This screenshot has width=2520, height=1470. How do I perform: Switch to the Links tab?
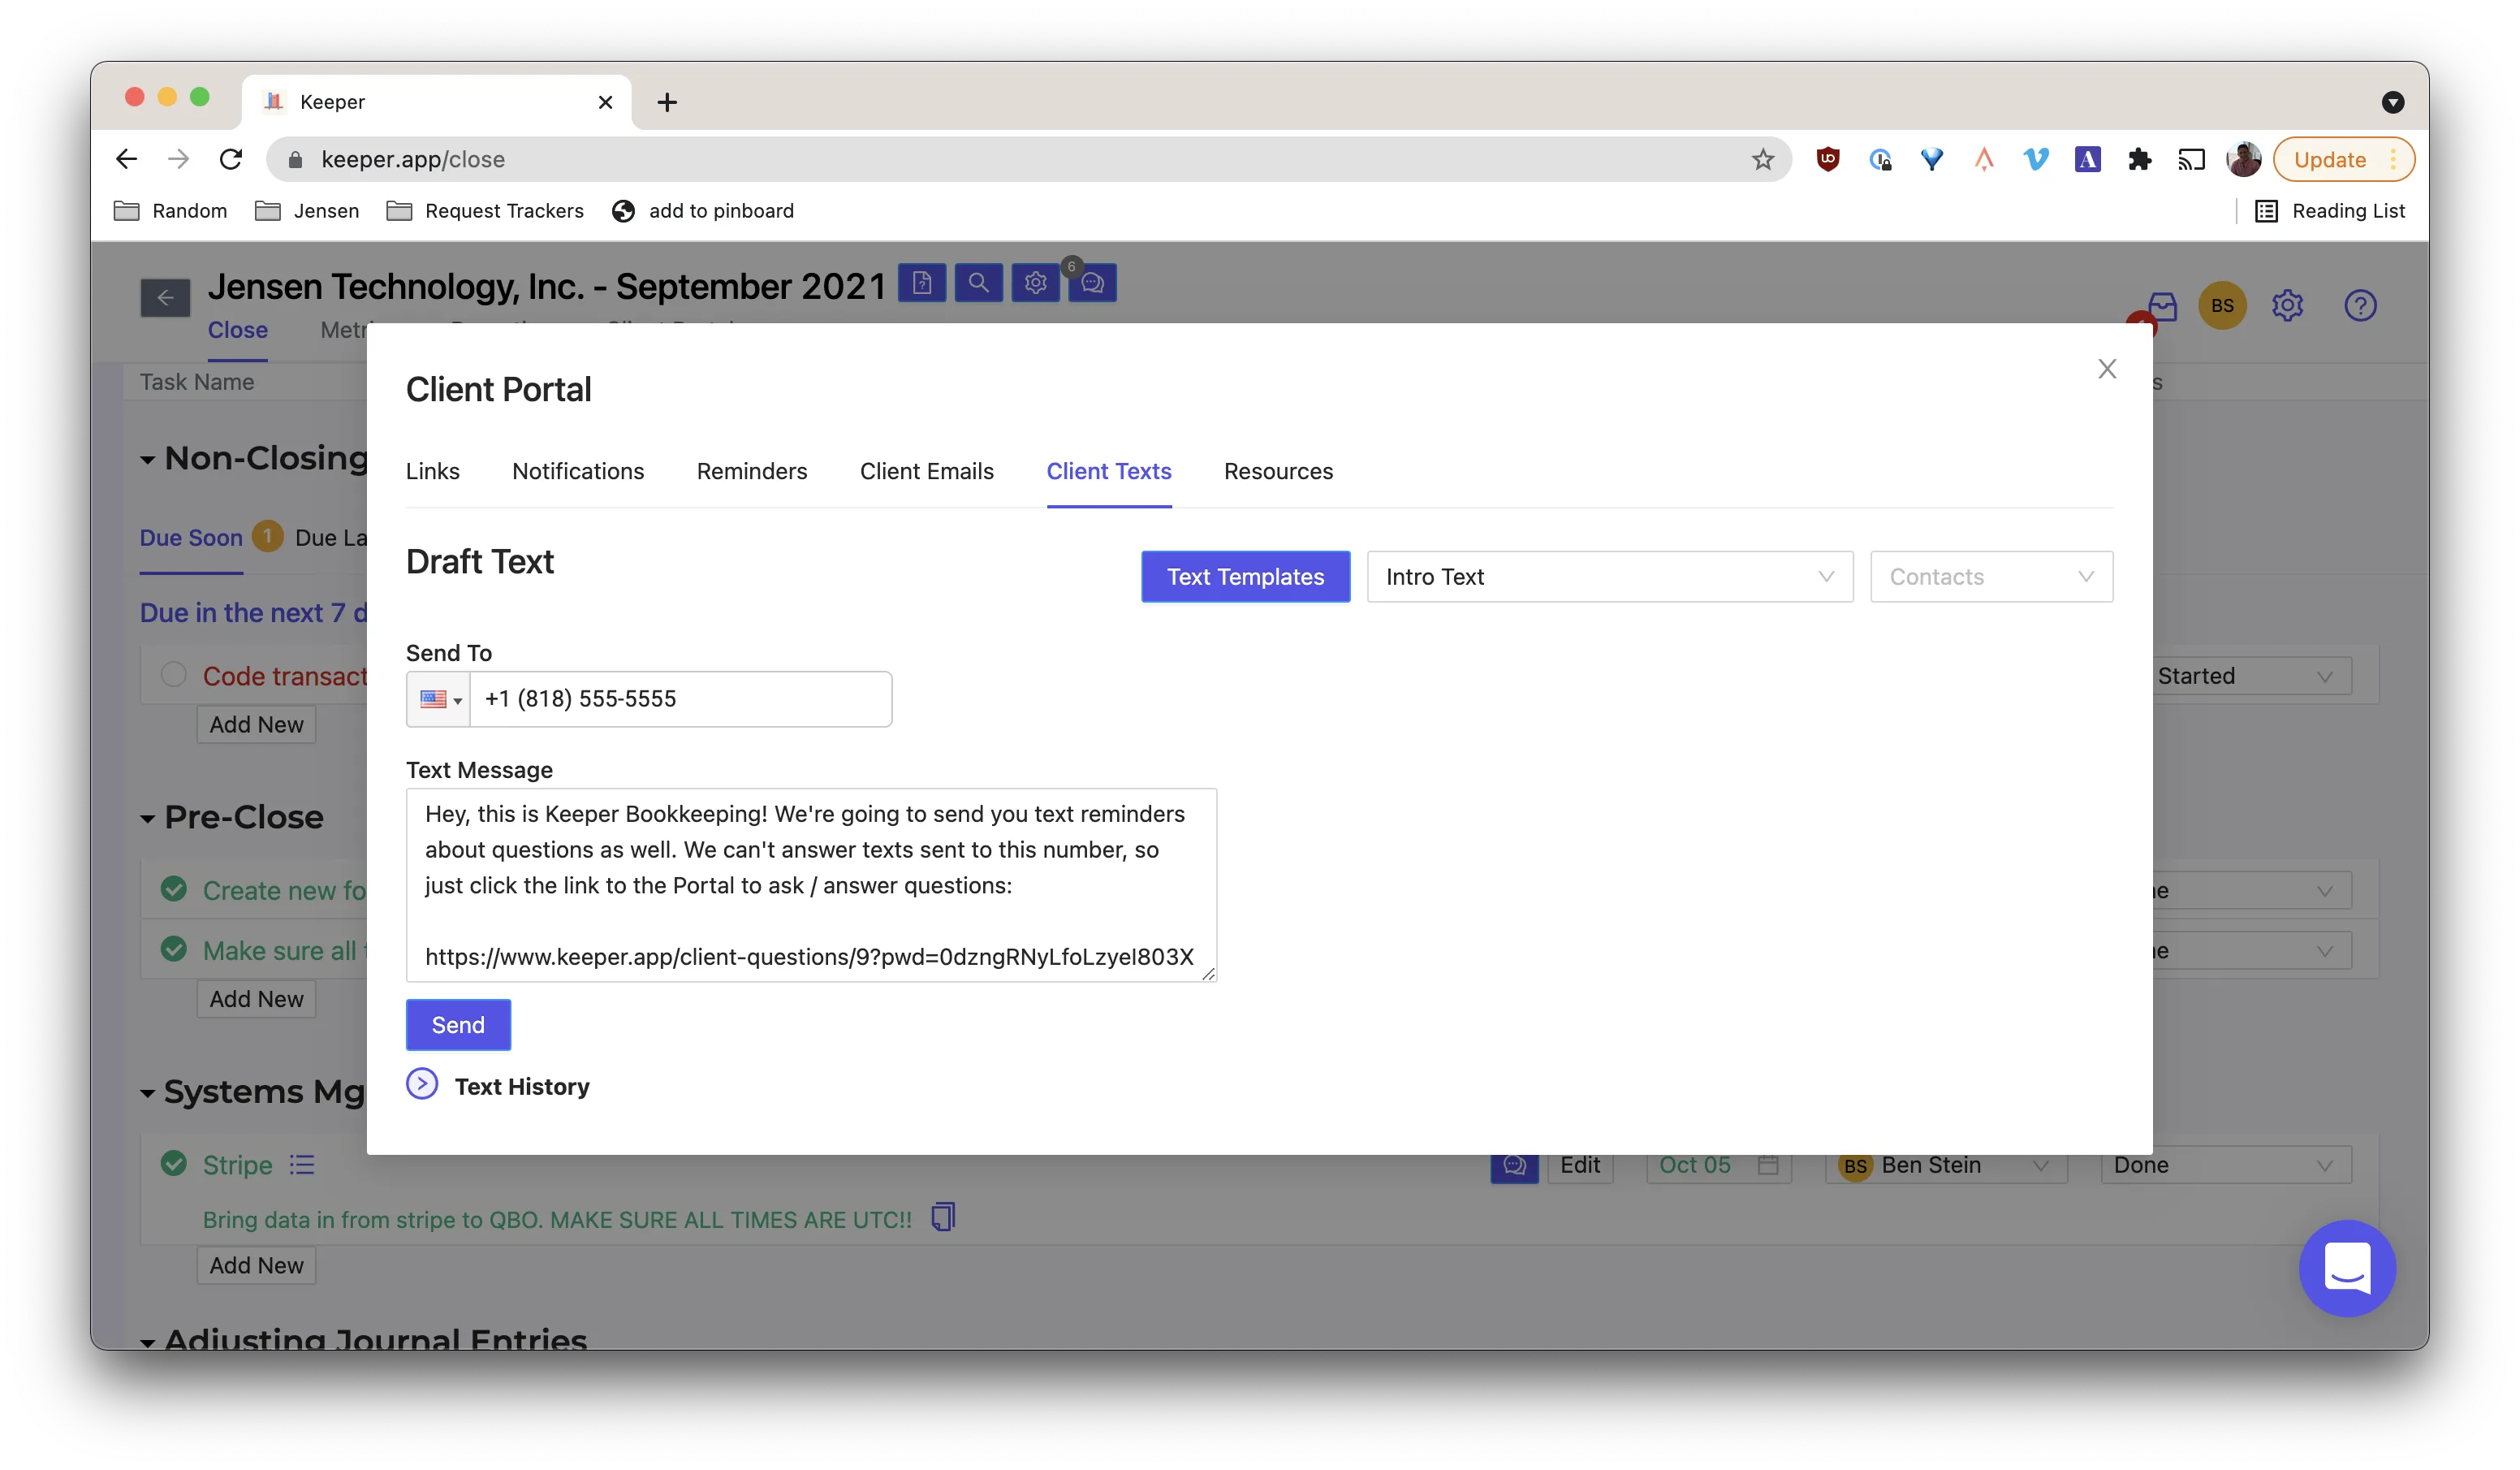[x=433, y=471]
